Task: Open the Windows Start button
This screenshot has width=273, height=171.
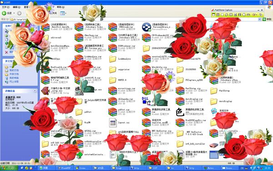Action: (9, 168)
